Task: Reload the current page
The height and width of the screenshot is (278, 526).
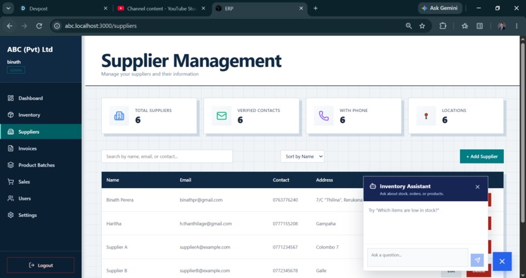Action: point(39,26)
